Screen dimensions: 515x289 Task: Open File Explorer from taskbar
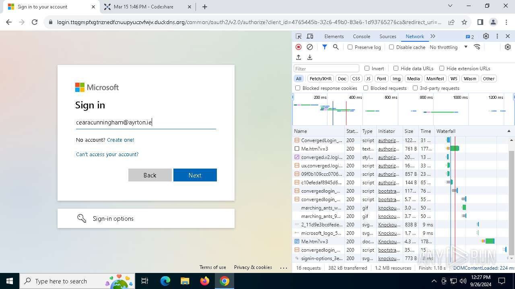point(185,281)
